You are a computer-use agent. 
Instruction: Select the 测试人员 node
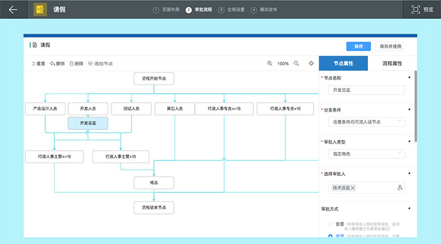click(x=131, y=108)
